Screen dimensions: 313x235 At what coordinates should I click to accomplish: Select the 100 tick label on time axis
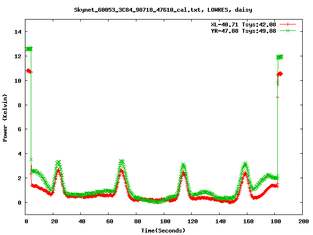(x=164, y=221)
